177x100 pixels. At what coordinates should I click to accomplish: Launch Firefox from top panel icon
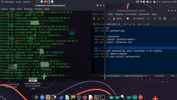pos(45,2)
